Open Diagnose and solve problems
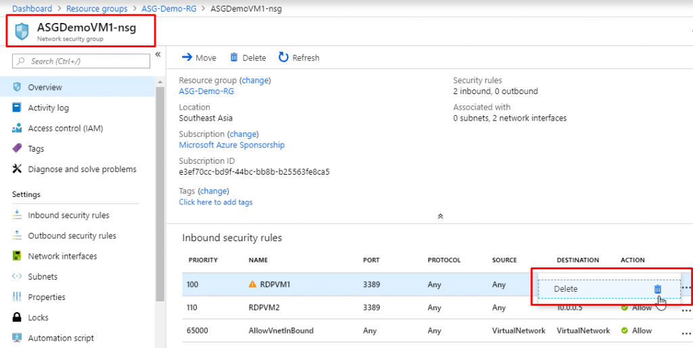Screen dimensions: 693x348 [82, 169]
